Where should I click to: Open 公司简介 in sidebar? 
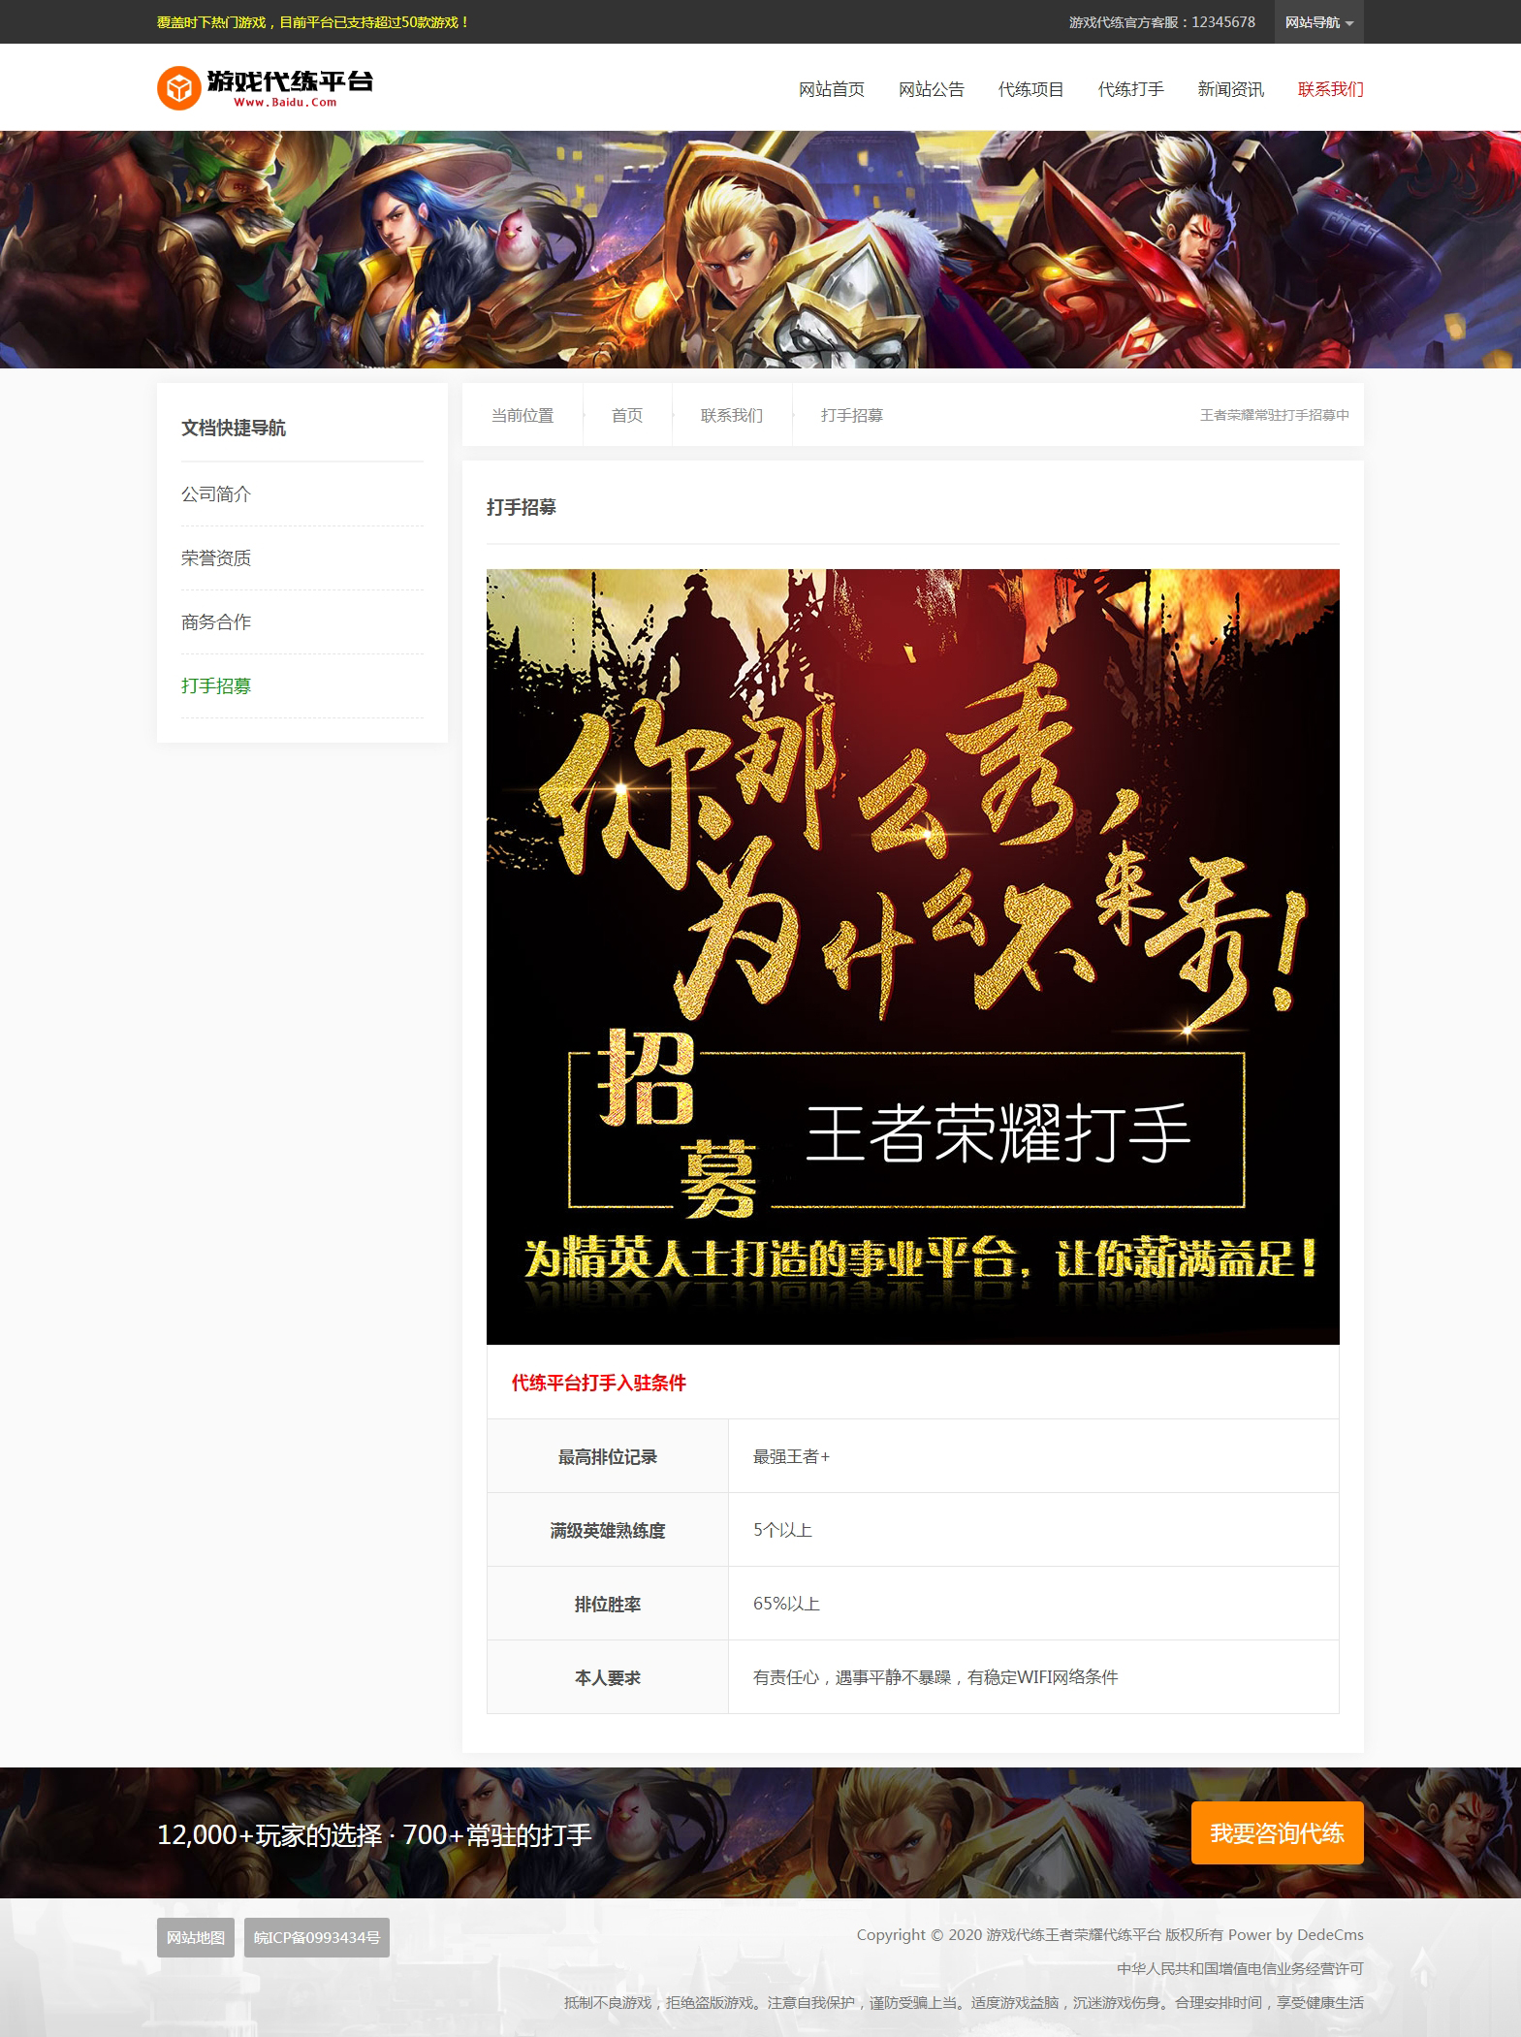point(216,494)
